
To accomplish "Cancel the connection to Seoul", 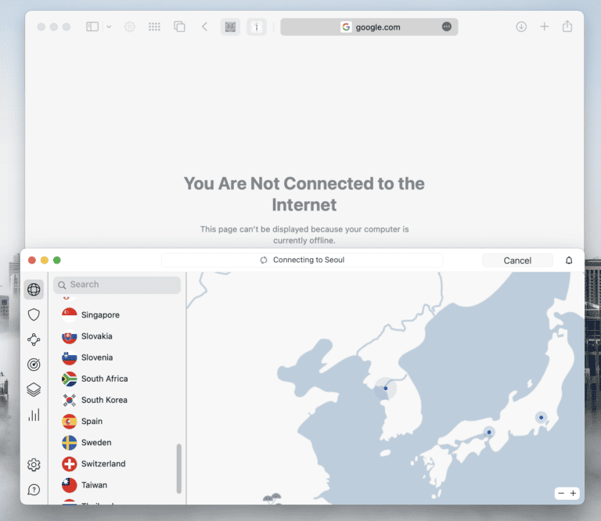I will pyautogui.click(x=517, y=260).
